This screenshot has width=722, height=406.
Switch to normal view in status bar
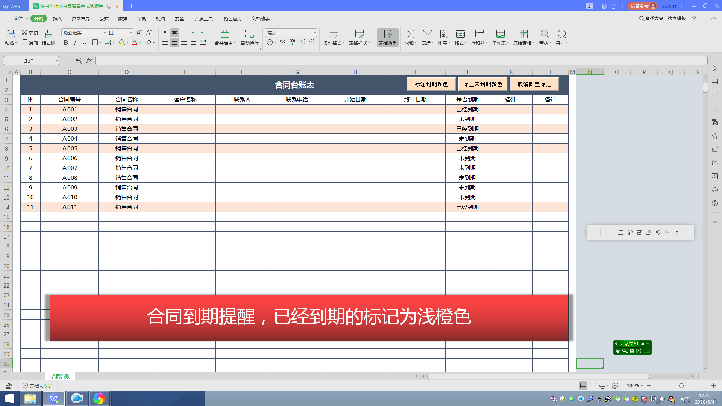pyautogui.click(x=583, y=386)
